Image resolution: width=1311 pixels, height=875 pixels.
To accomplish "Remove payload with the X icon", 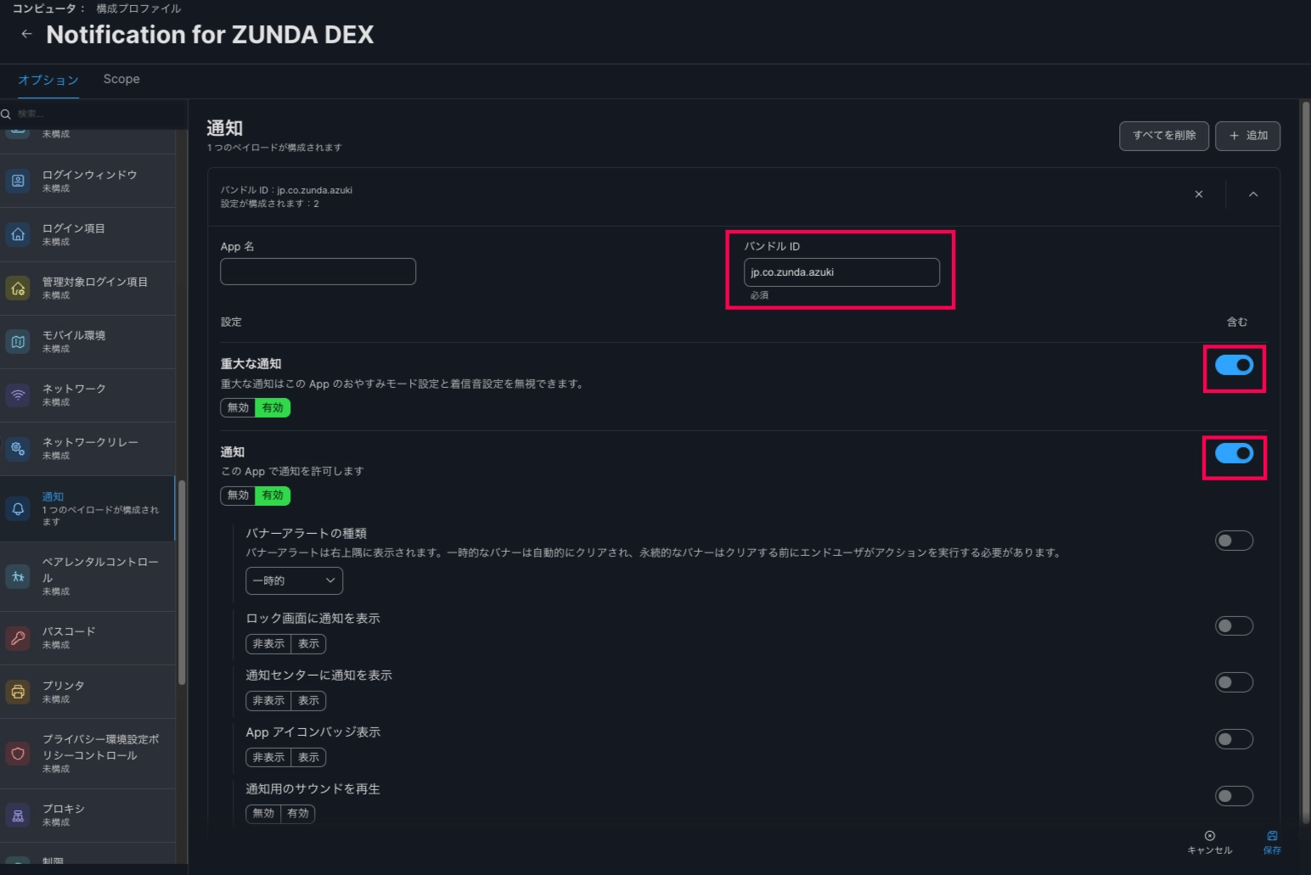I will pos(1199,194).
